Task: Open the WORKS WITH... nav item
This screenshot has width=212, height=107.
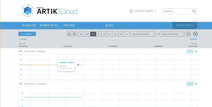Action: [x=50, y=25]
